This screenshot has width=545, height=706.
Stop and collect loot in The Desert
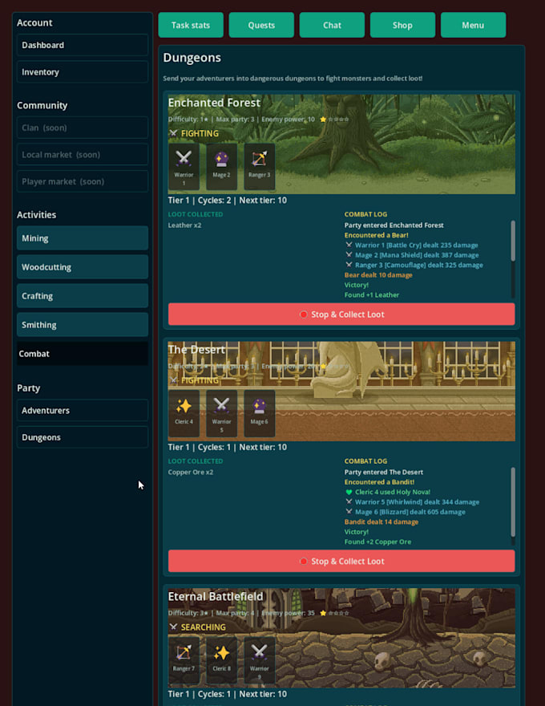[341, 561]
